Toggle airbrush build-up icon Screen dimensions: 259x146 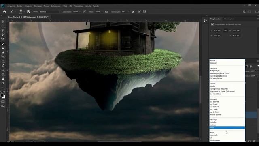[107, 12]
